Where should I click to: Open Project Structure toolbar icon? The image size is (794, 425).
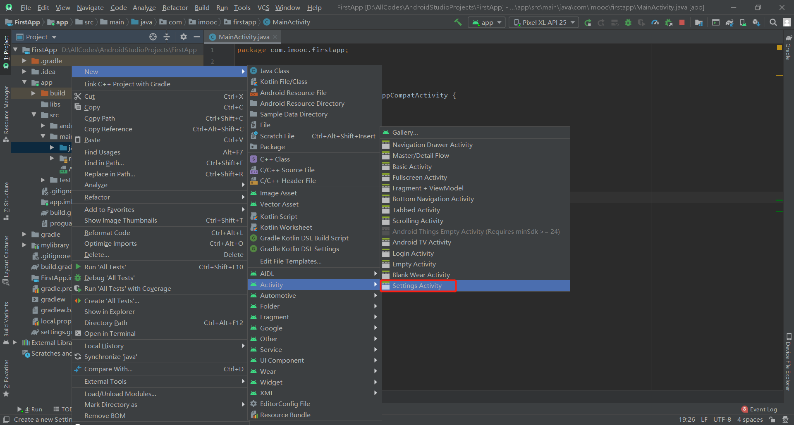point(699,22)
